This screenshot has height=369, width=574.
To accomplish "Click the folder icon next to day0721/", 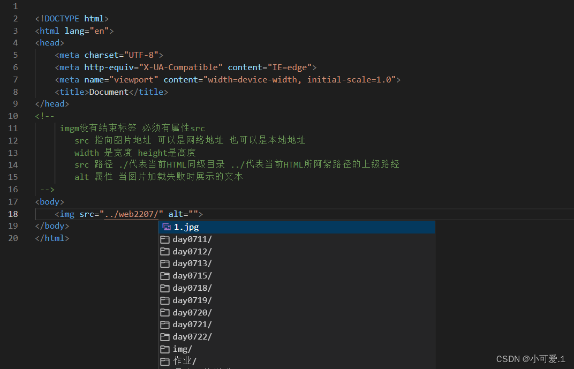I will click(165, 324).
